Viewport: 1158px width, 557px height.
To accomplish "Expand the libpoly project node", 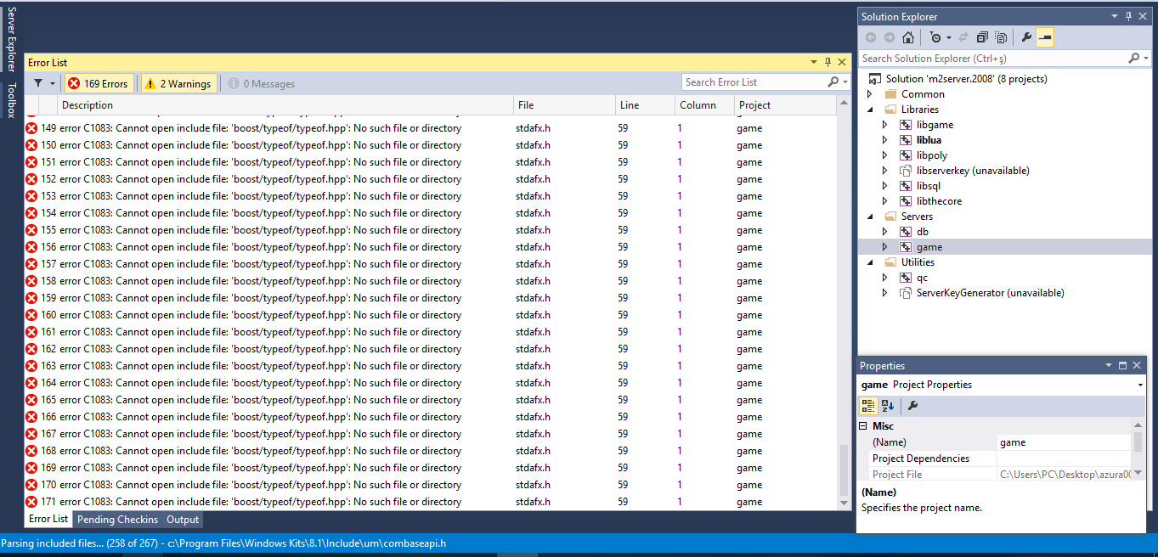I will pyautogui.click(x=885, y=155).
